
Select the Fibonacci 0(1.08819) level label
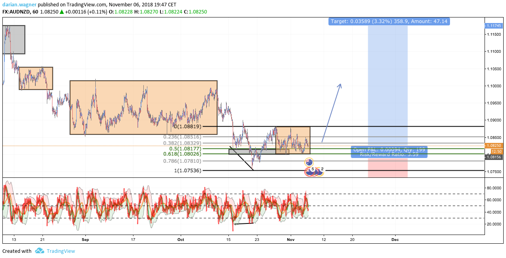[x=187, y=126]
